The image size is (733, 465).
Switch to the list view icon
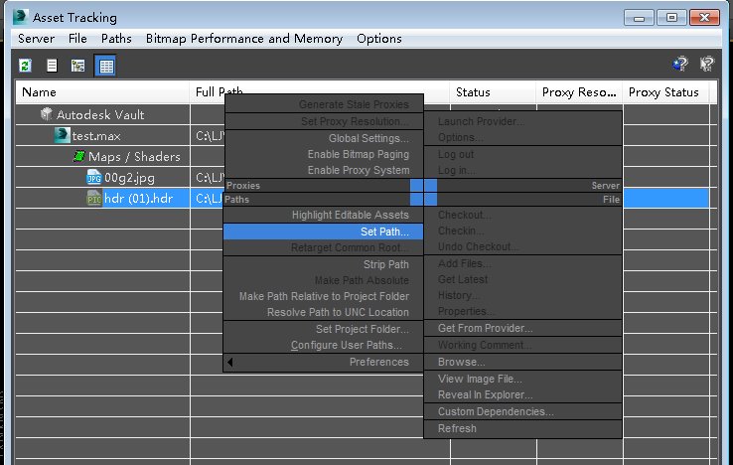52,66
